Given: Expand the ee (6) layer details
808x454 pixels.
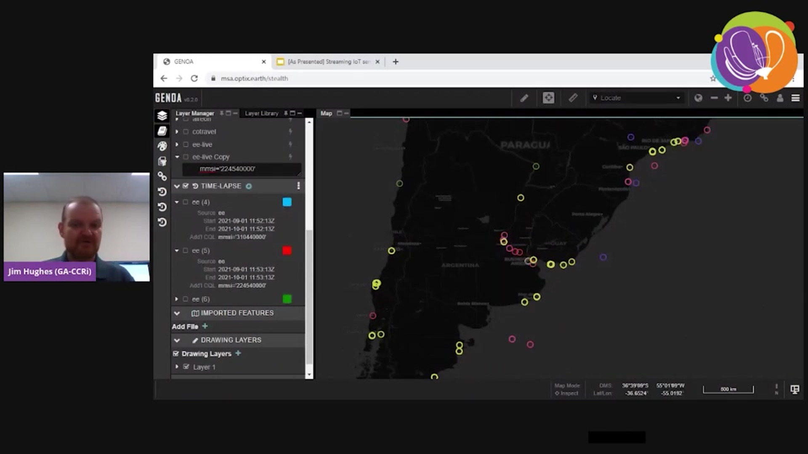Looking at the screenshot, I should pos(177,299).
